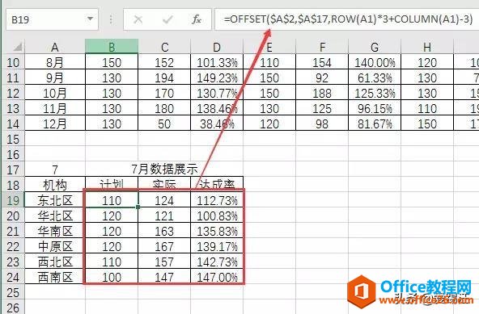Click the Enter checkmark formula bar icon

click(x=167, y=20)
